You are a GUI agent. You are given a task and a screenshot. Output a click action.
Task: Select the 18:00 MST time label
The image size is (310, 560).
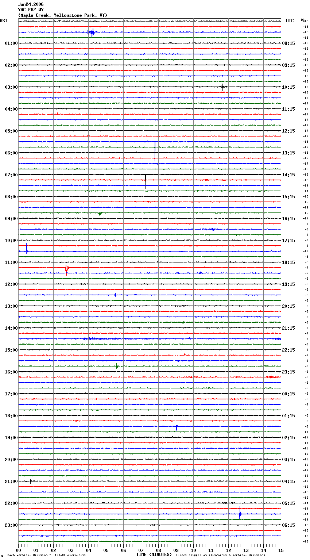coord(11,416)
